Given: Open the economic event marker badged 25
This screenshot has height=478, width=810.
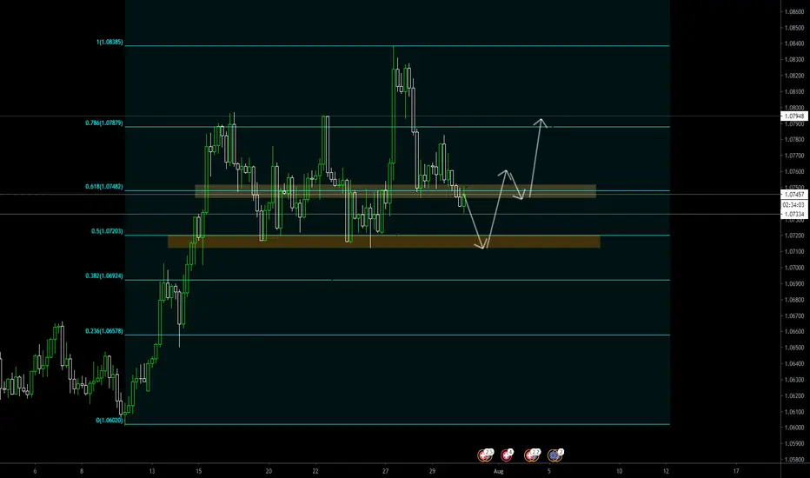Looking at the screenshot, I should coord(485,455).
